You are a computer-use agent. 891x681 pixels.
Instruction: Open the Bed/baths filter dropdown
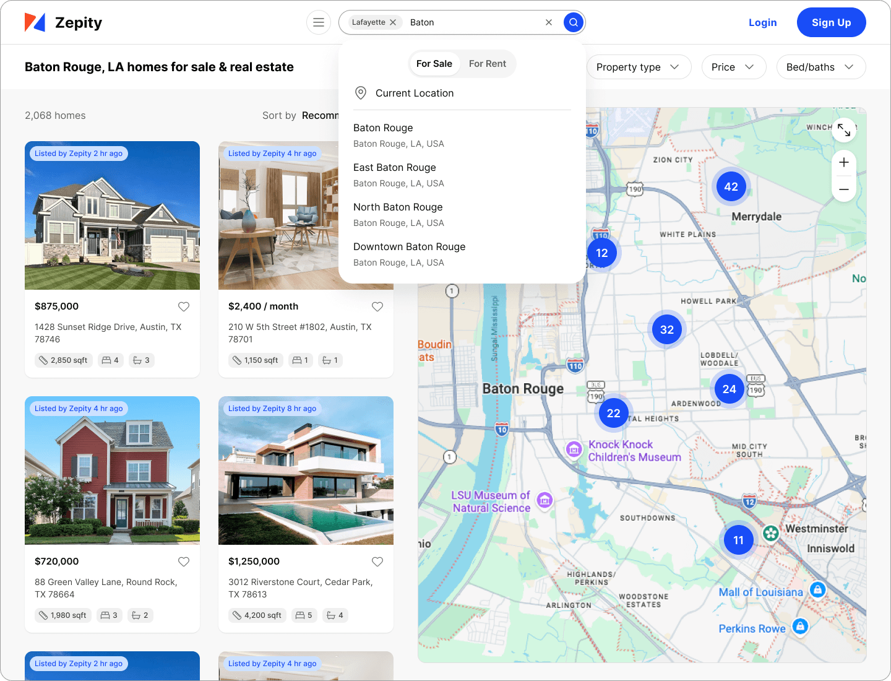point(820,67)
